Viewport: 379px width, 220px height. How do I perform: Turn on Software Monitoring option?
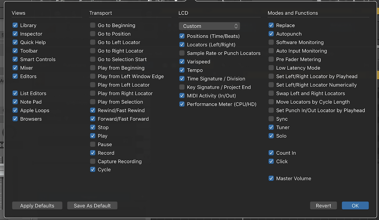271,42
